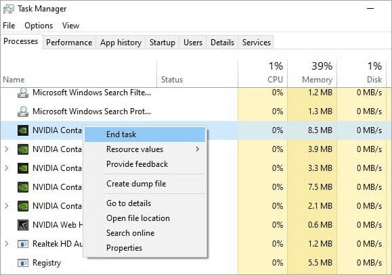The height and width of the screenshot is (275, 392).
Task: Expand the NVIDIA Container row using 3.3 MB
Action: pyautogui.click(x=7, y=168)
